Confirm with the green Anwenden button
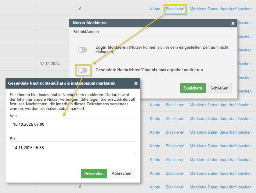Image resolution: width=256 pixels, height=193 pixels. pyautogui.click(x=94, y=173)
